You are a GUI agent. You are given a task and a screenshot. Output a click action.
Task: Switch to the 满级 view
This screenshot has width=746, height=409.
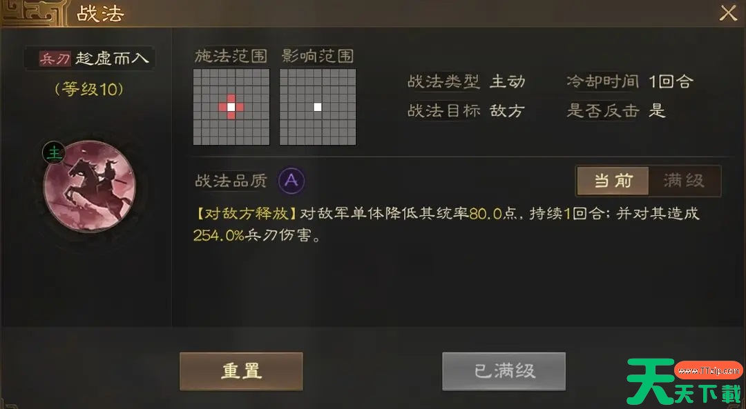[684, 181]
